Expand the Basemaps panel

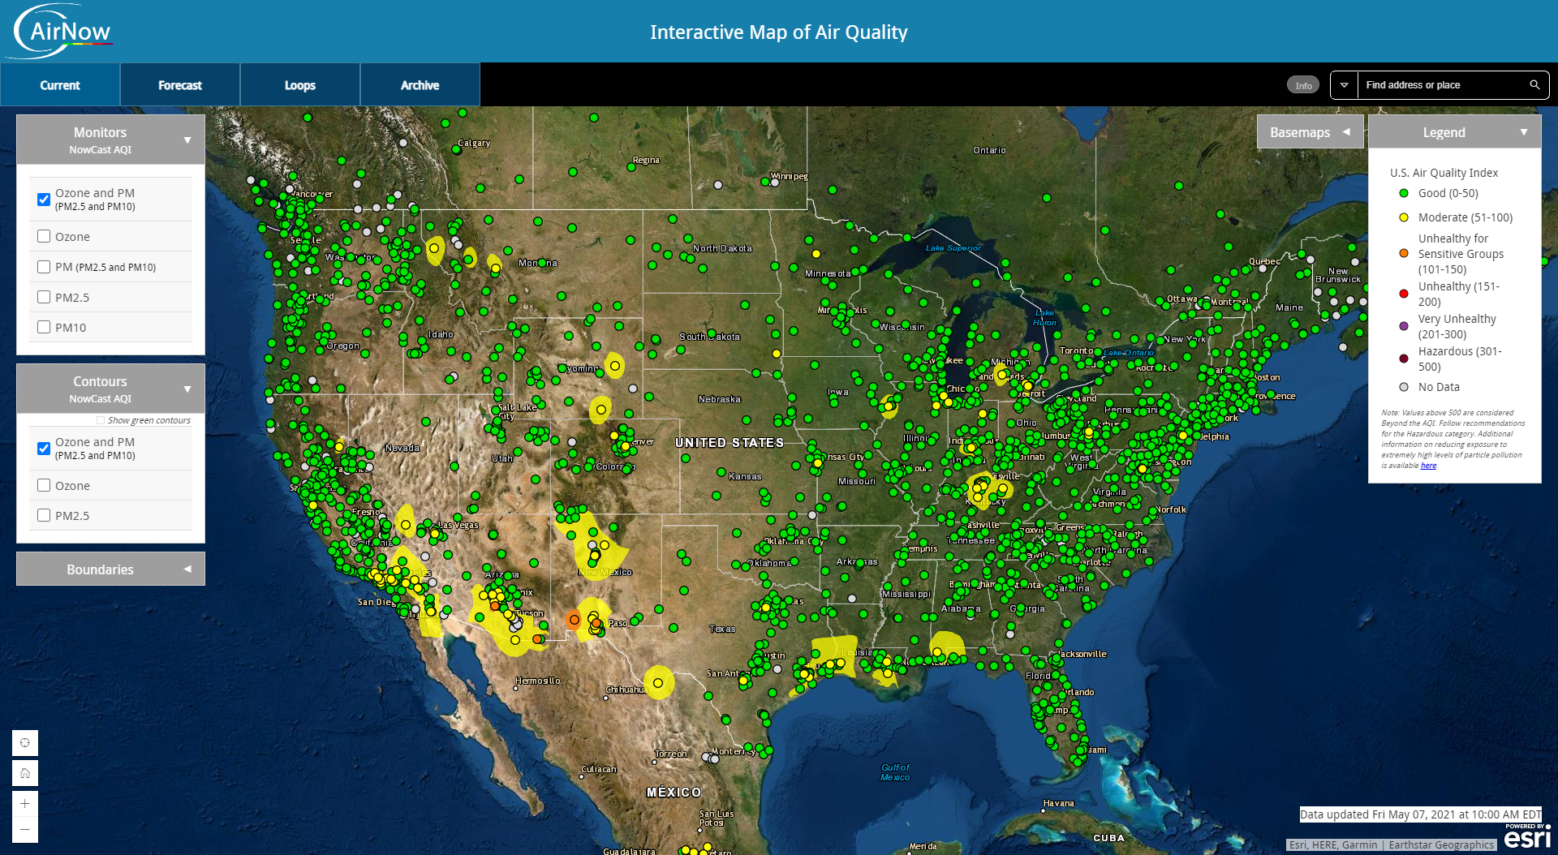tap(1310, 132)
